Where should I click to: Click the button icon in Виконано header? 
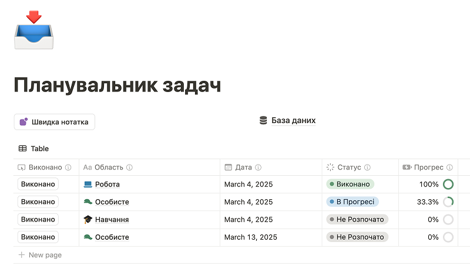click(22, 168)
